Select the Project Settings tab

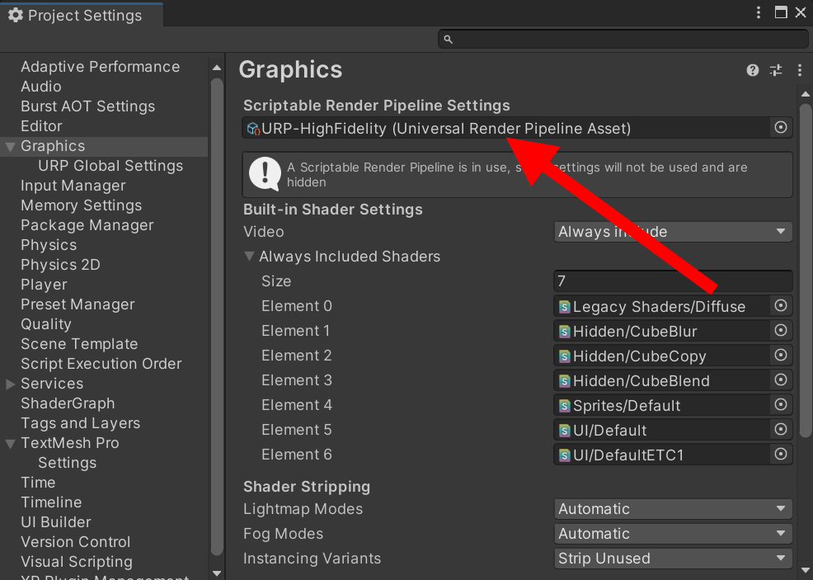pos(82,15)
